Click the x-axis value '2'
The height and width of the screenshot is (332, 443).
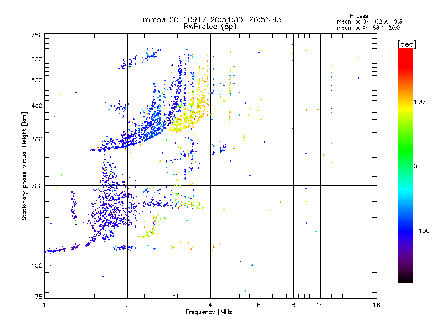[127, 305]
